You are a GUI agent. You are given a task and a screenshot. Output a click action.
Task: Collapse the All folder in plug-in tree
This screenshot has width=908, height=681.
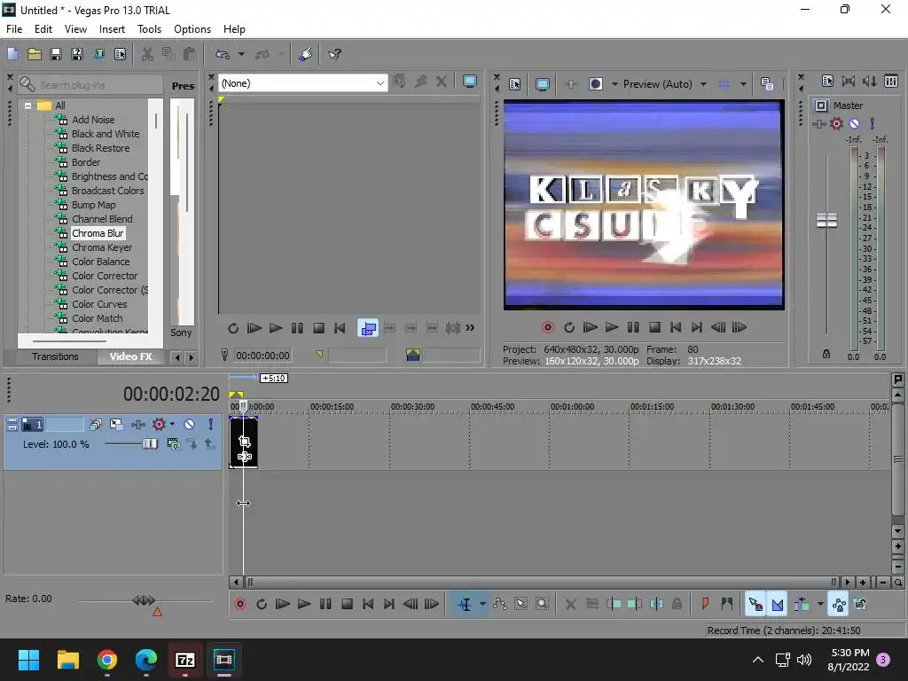[27, 106]
